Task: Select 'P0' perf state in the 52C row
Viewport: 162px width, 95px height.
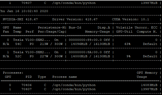Action: [32, 56]
